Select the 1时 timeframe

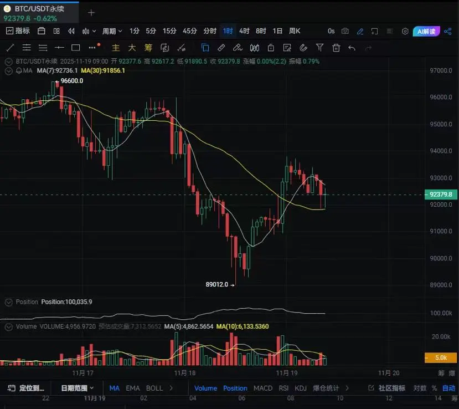pos(228,31)
